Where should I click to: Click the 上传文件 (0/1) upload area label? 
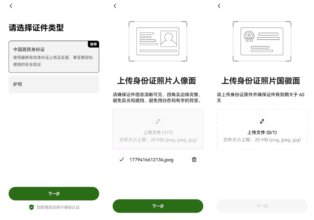(x=262, y=132)
